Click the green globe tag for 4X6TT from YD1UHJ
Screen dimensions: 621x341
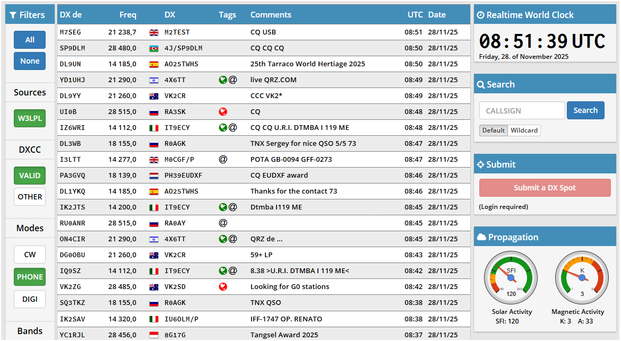223,80
